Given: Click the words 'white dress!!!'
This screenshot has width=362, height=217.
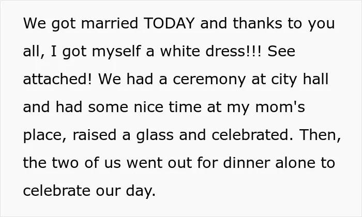Looking at the screenshot, I should (211, 51).
